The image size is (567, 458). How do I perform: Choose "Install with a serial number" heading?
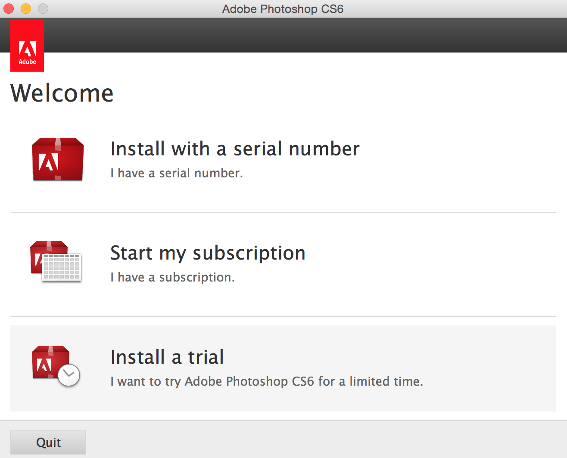[235, 149]
